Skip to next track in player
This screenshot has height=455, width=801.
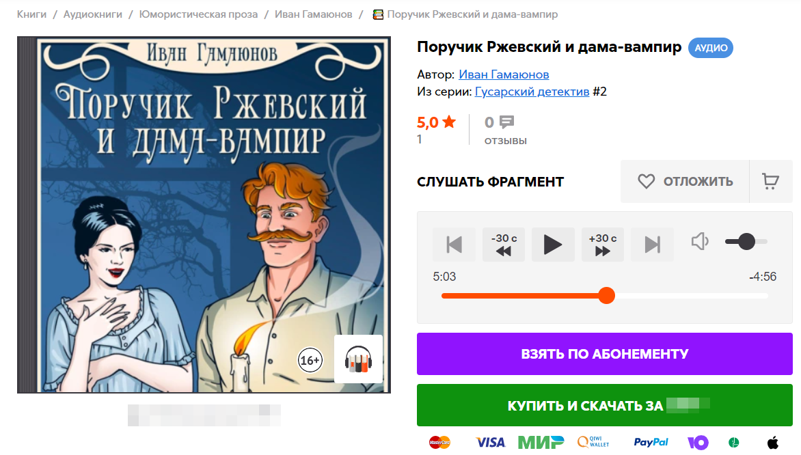pos(652,245)
